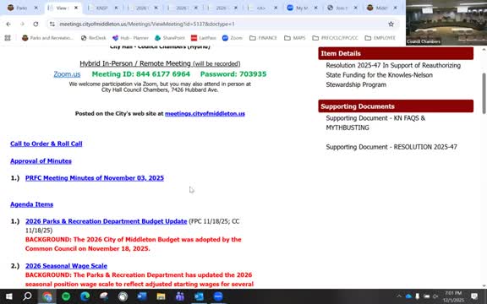Viewport: 487px width, 304px height.
Task: Open the SharePoint bookmark
Action: coord(170,38)
